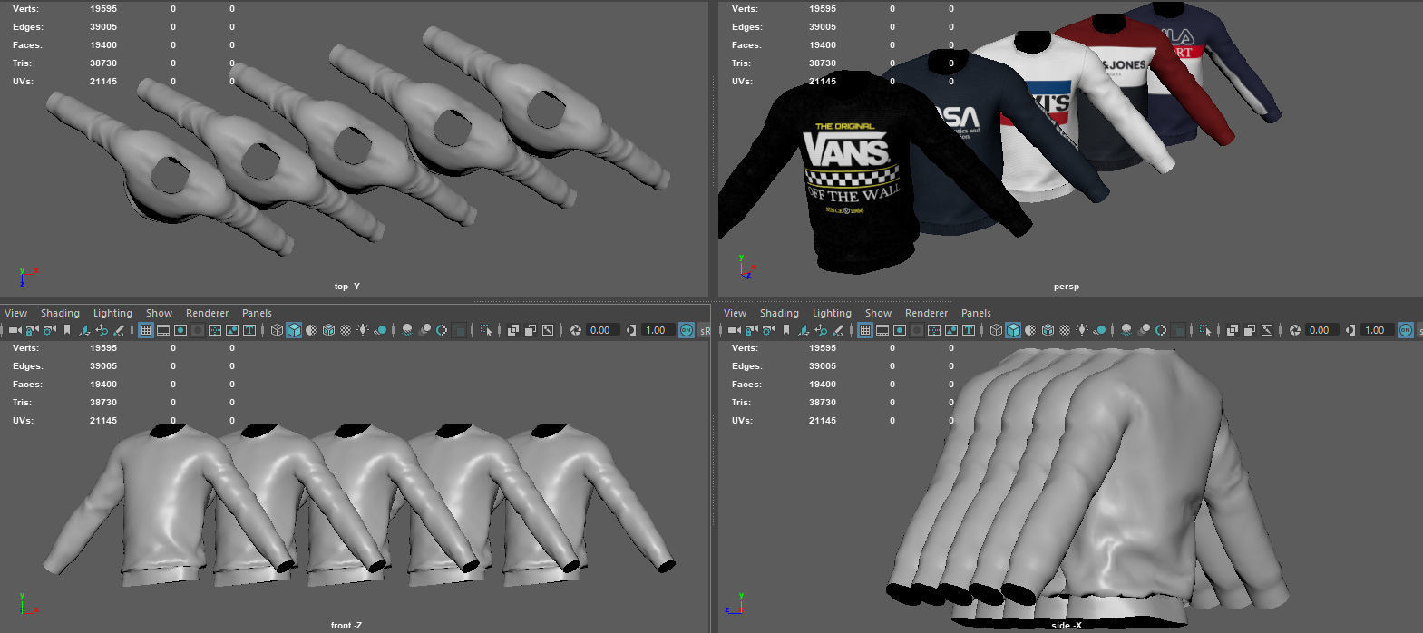The height and width of the screenshot is (633, 1423).
Task: Click Image Plane icon in front -Z panel toolbar
Action: tap(83, 330)
